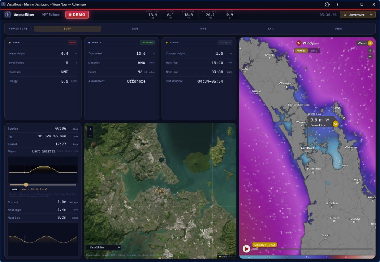This screenshot has width=380, height=262.
Task: Click the Offshore wind badge
Action: [147, 43]
